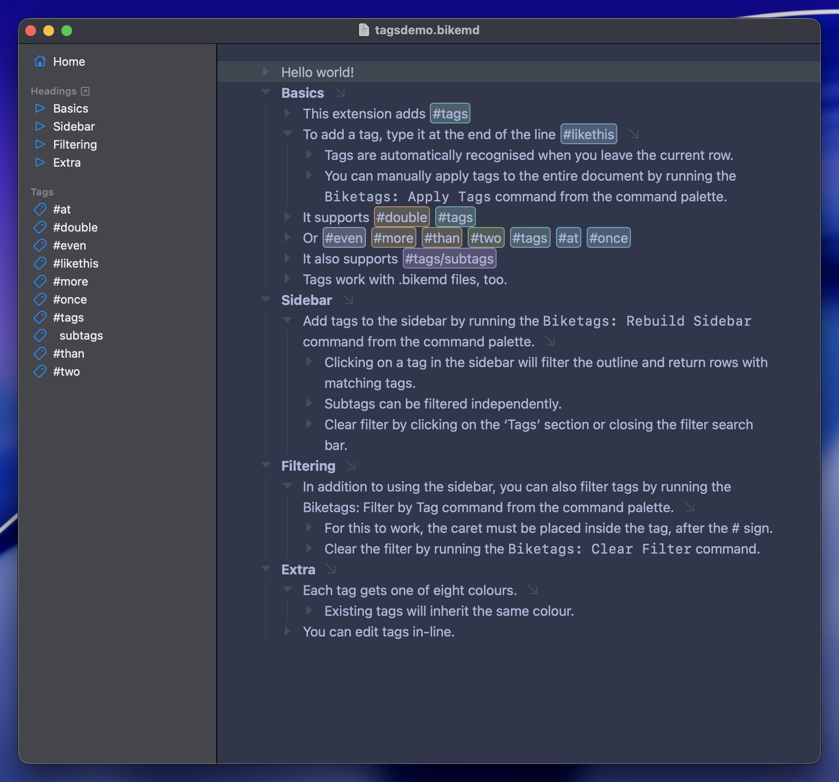Click the tag icon beside #double
839x782 pixels.
coord(40,227)
